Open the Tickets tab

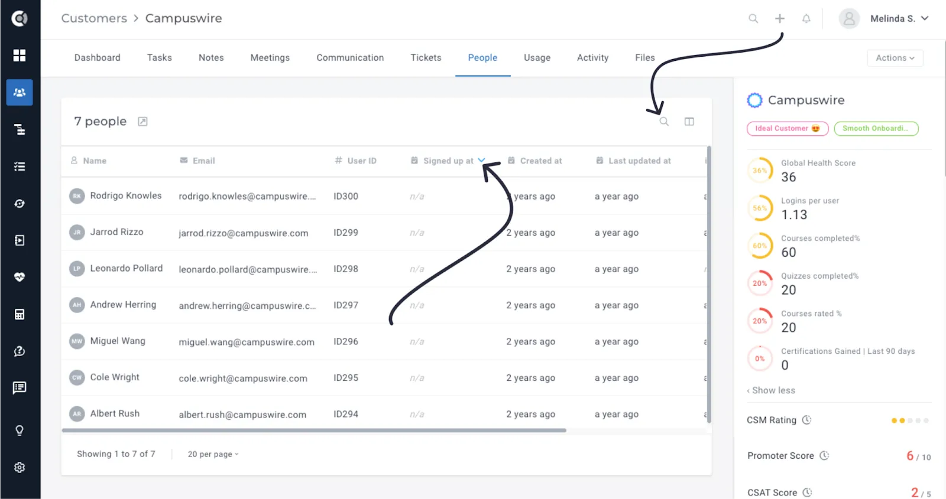(x=426, y=58)
